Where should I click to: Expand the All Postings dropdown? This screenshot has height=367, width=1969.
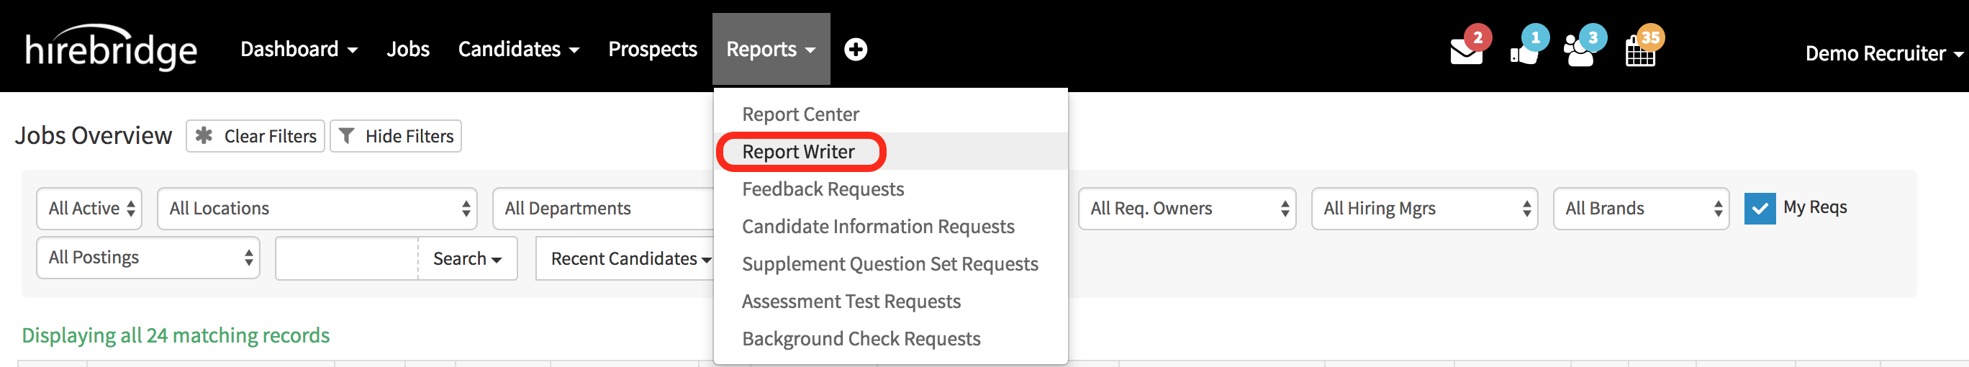point(148,258)
